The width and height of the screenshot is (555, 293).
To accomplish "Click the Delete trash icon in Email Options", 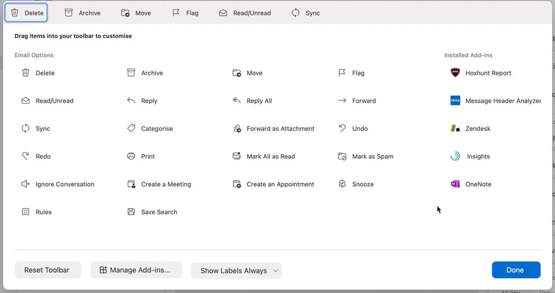I will tap(25, 73).
